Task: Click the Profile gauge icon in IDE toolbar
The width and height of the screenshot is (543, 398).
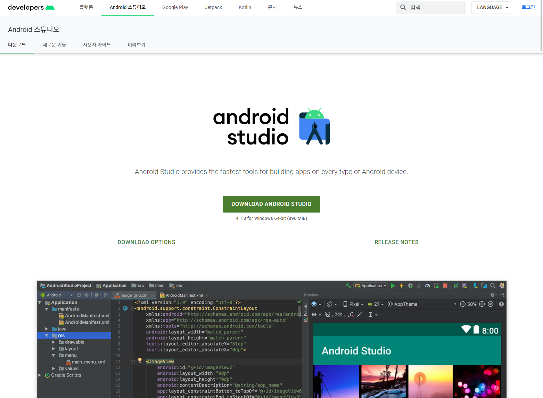Action: 428,285
